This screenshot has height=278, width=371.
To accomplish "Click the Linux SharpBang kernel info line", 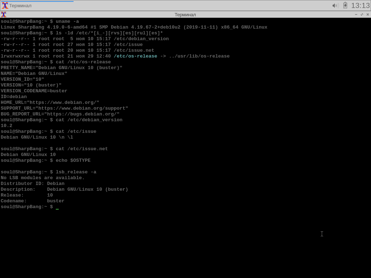I will click(134, 27).
